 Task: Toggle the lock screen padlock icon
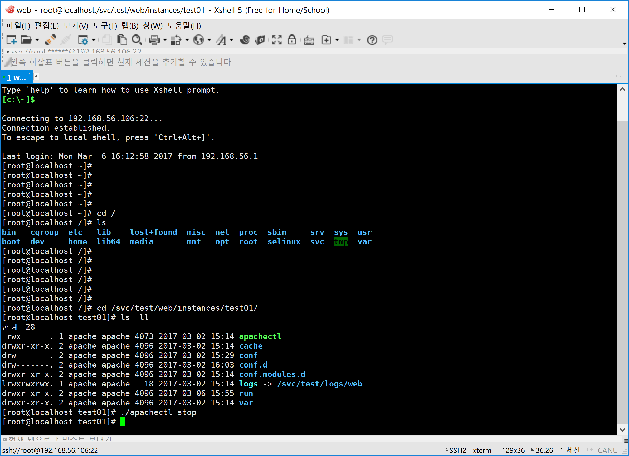coord(292,40)
